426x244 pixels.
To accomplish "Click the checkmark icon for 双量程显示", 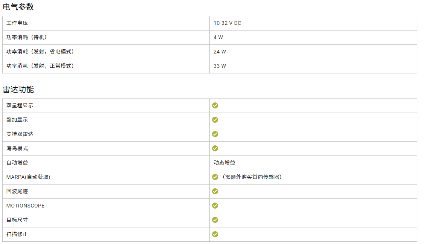I will pyautogui.click(x=215, y=105).
